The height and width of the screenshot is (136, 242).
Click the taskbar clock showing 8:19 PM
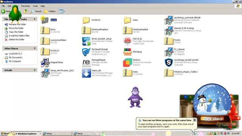pos(235,133)
